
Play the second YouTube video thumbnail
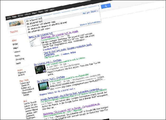click(44, 86)
